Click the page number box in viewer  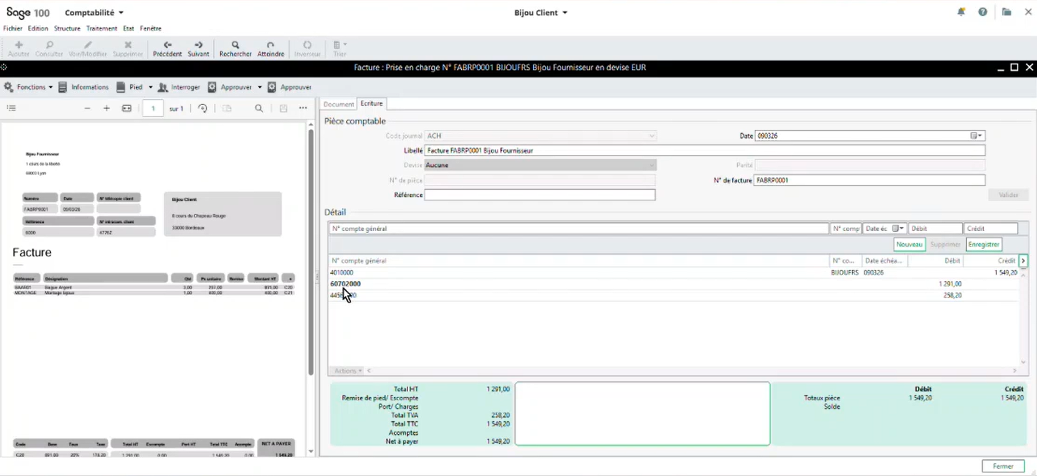[x=153, y=108]
